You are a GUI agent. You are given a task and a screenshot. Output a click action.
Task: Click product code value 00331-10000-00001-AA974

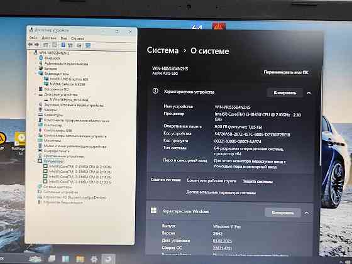(x=238, y=141)
